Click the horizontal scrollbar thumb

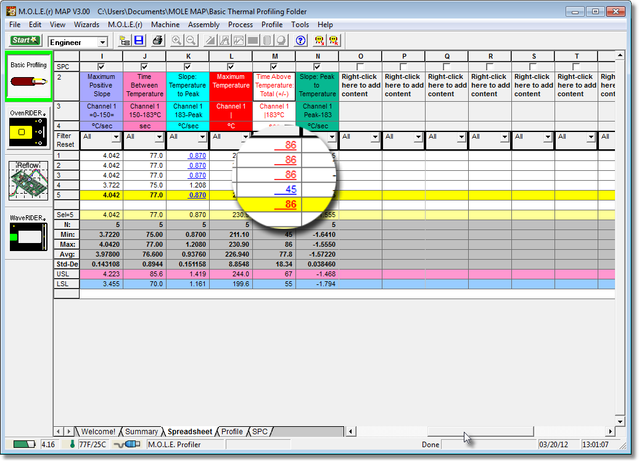click(480, 431)
